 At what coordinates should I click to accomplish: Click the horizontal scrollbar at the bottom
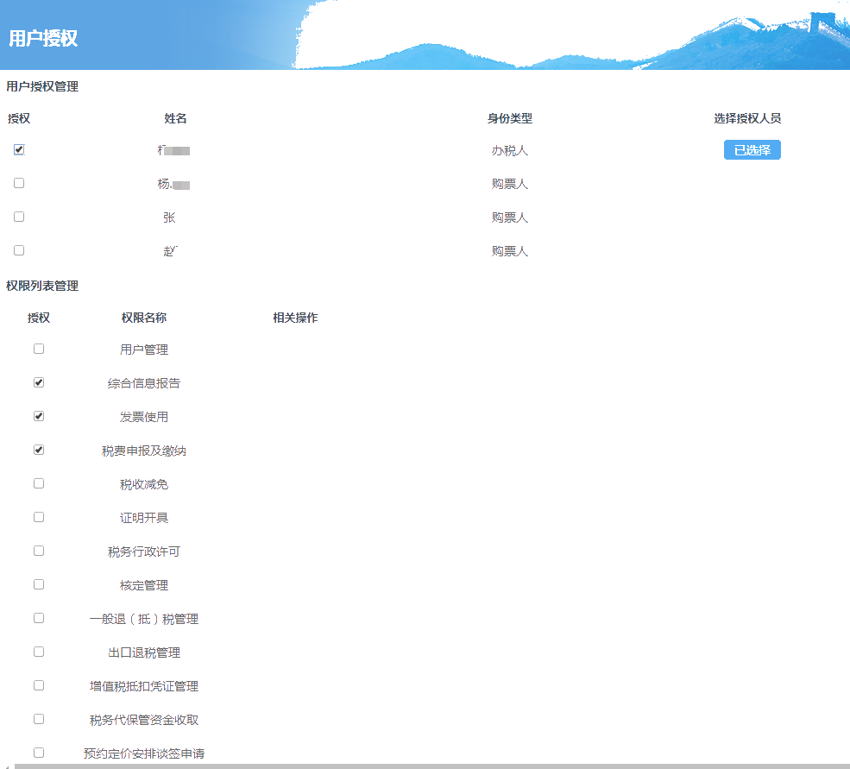click(431, 766)
